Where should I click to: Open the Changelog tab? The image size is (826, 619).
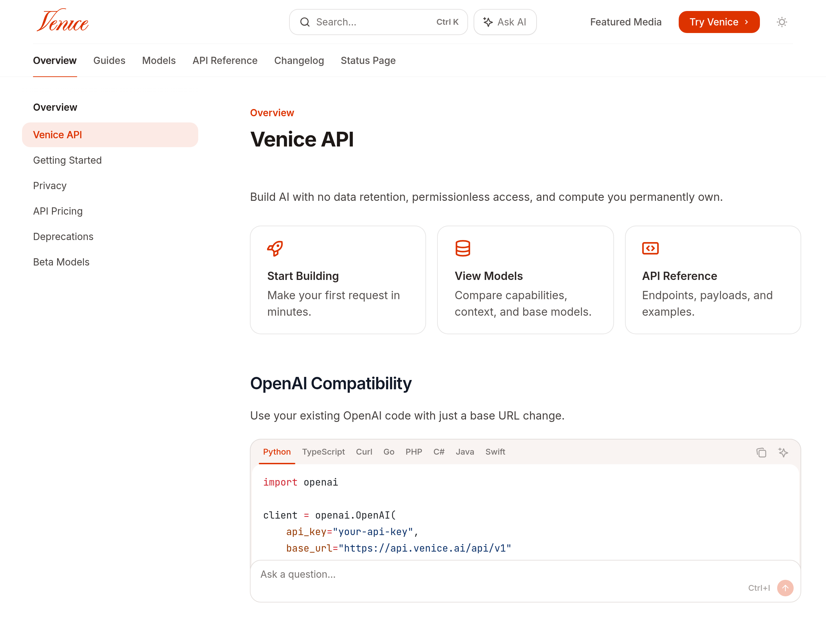[299, 61]
